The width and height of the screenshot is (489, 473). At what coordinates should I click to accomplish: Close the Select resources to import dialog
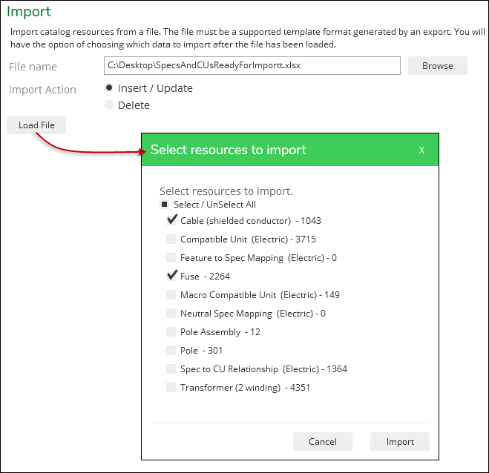pos(421,150)
